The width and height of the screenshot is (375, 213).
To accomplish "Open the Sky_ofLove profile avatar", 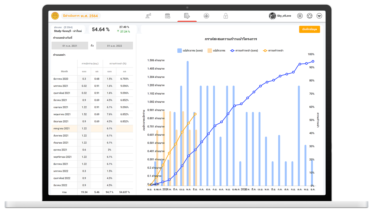I will coord(272,16).
